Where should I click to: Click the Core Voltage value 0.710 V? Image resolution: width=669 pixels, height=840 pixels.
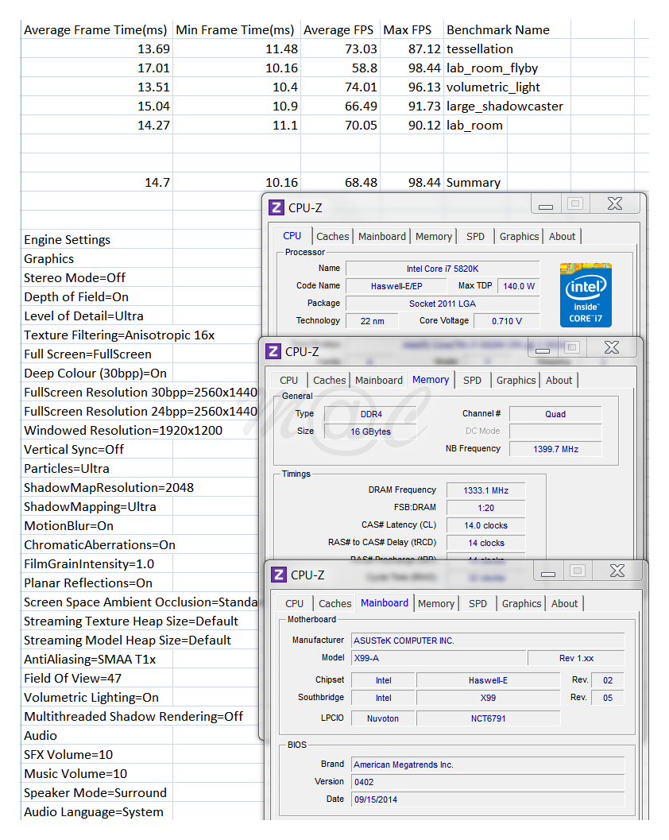pos(507,321)
